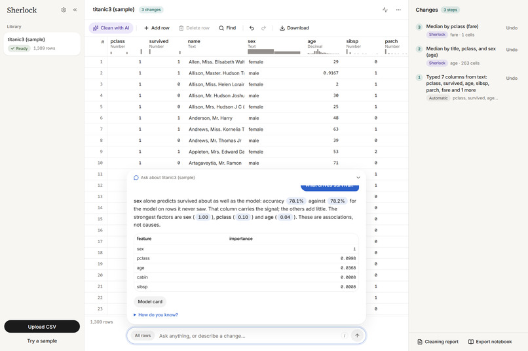
Task: Open the three-dot more options menu
Action: (x=398, y=10)
